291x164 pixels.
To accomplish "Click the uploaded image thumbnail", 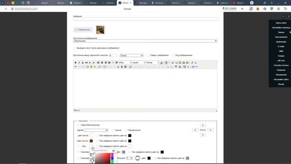I will (100, 30).
